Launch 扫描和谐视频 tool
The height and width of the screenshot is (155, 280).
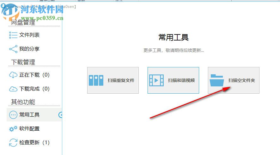click(x=173, y=80)
